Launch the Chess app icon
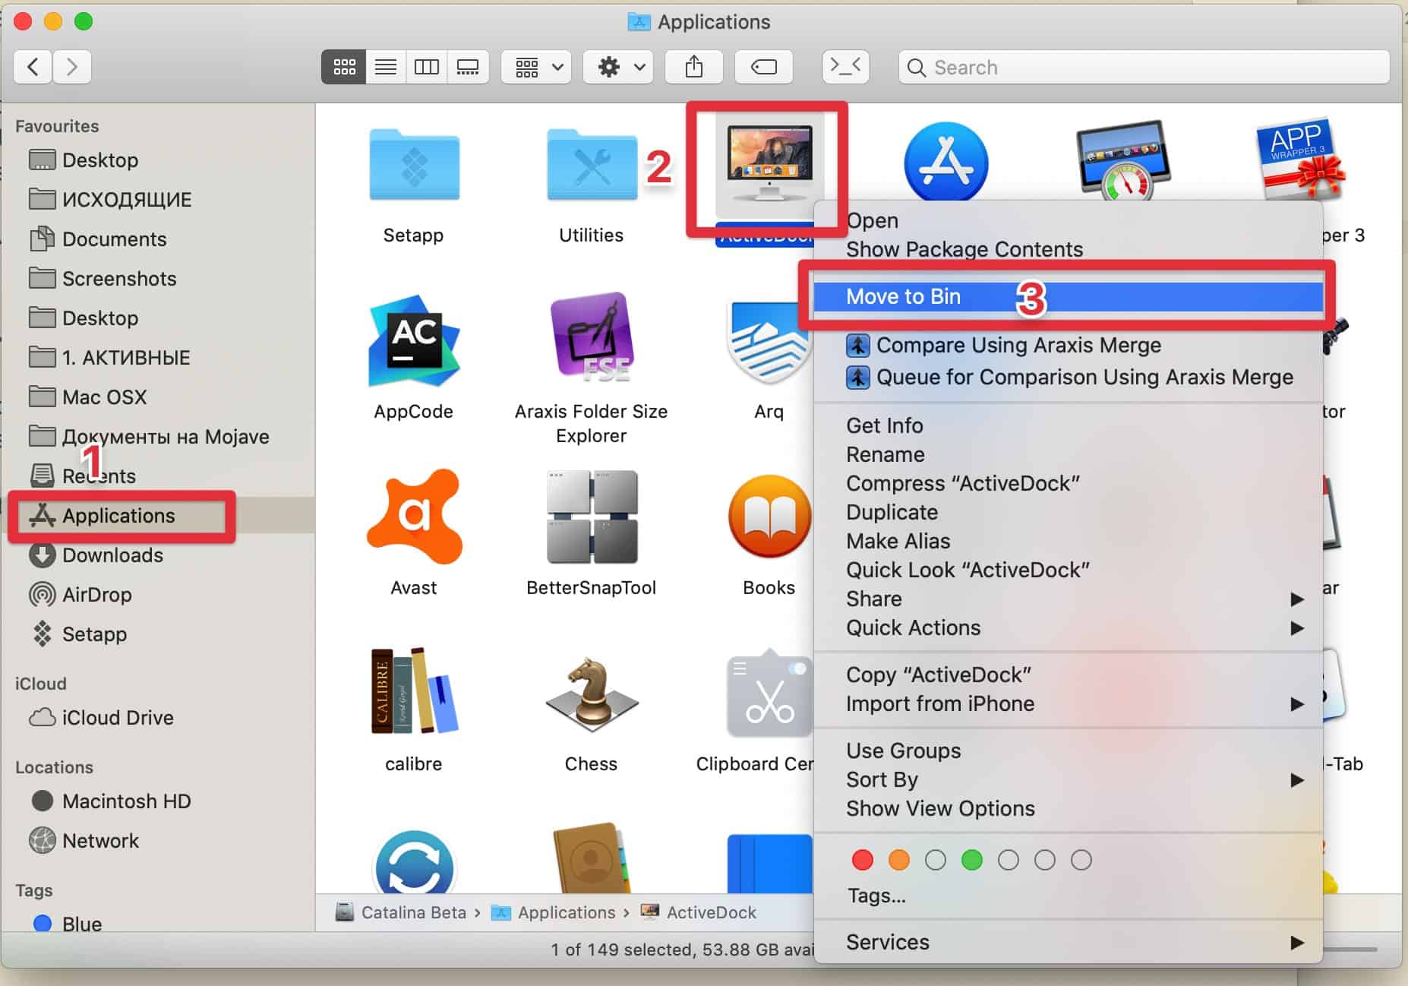Viewport: 1408px width, 986px height. (x=592, y=695)
